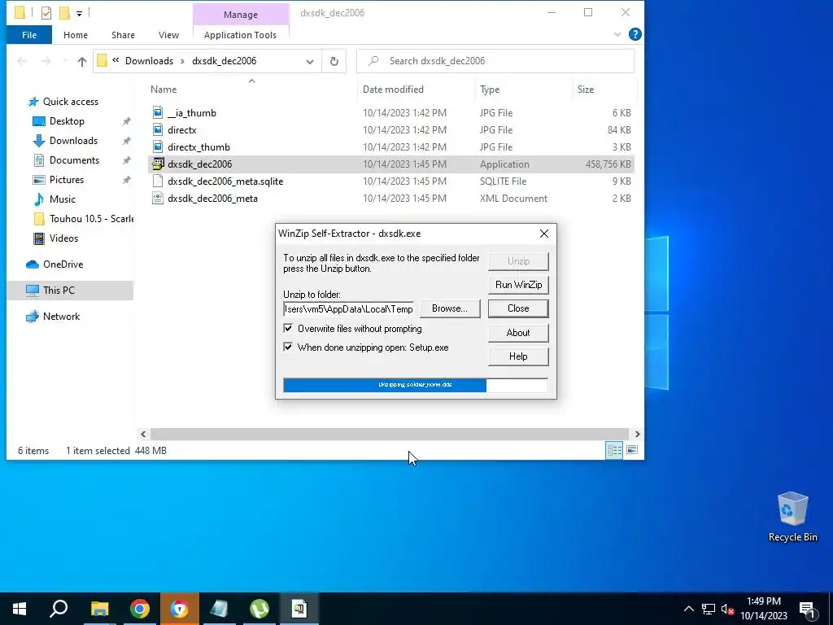Open the WinZip Self-Extractor taskbar icon
Image resolution: width=833 pixels, height=625 pixels.
coord(299,609)
